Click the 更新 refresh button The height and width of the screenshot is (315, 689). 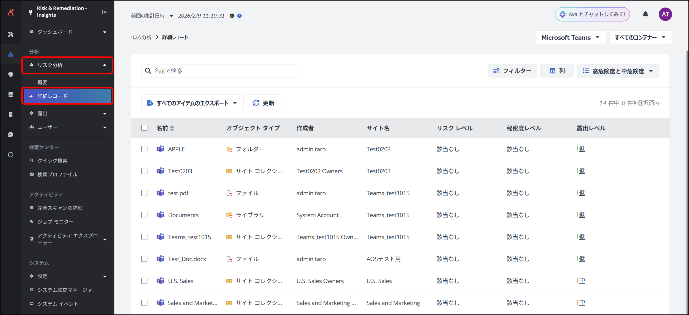pos(263,103)
